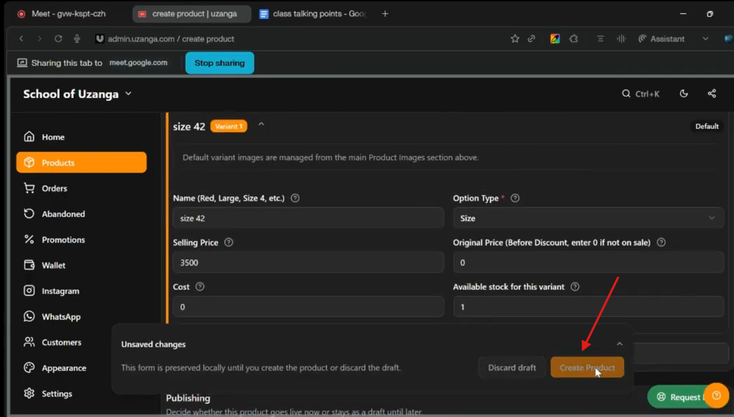Click the Instagram icon in sidebar
Image resolution: width=734 pixels, height=417 pixels.
29,290
